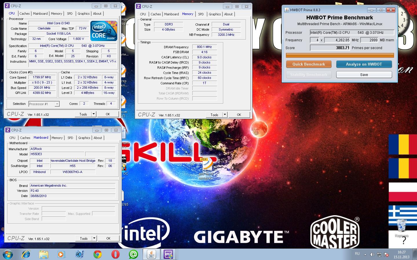Click the Score field showing 3803.71

330,48
